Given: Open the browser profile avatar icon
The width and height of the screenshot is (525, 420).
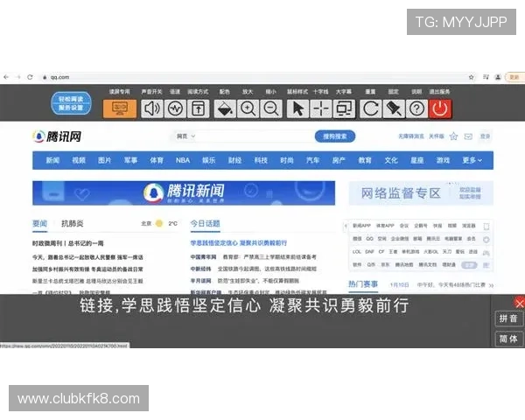Looking at the screenshot, I should tap(498, 77).
